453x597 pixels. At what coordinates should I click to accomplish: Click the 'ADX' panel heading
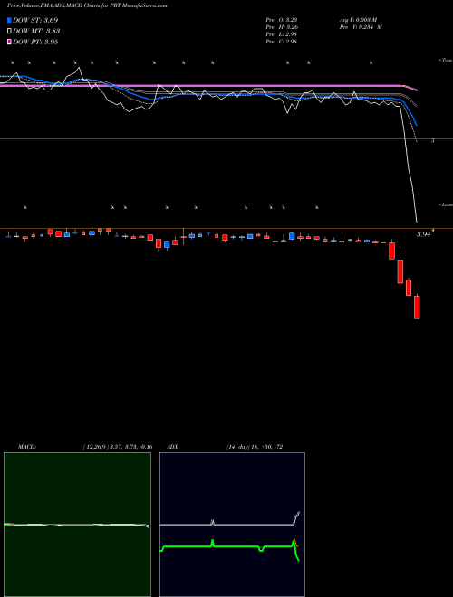tap(173, 446)
